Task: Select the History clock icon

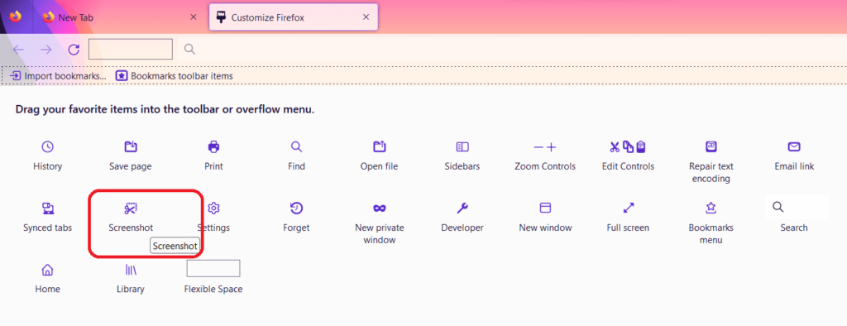Action: coord(47,146)
